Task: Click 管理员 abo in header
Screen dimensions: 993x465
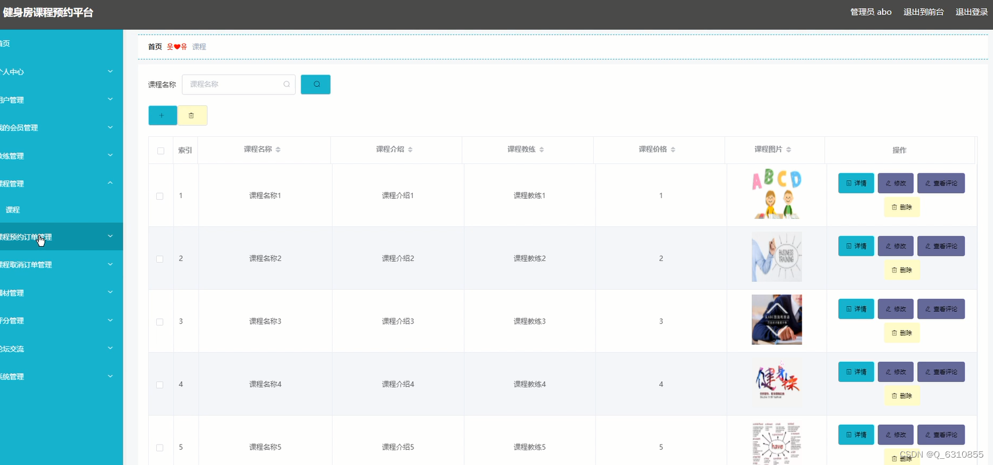Action: [871, 12]
